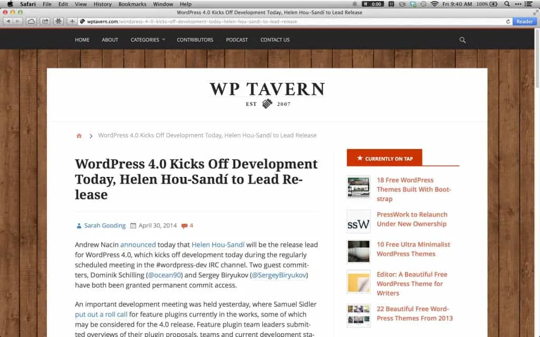This screenshot has width=540, height=337.
Task: Open the @ocean90 link
Action: (x=165, y=275)
